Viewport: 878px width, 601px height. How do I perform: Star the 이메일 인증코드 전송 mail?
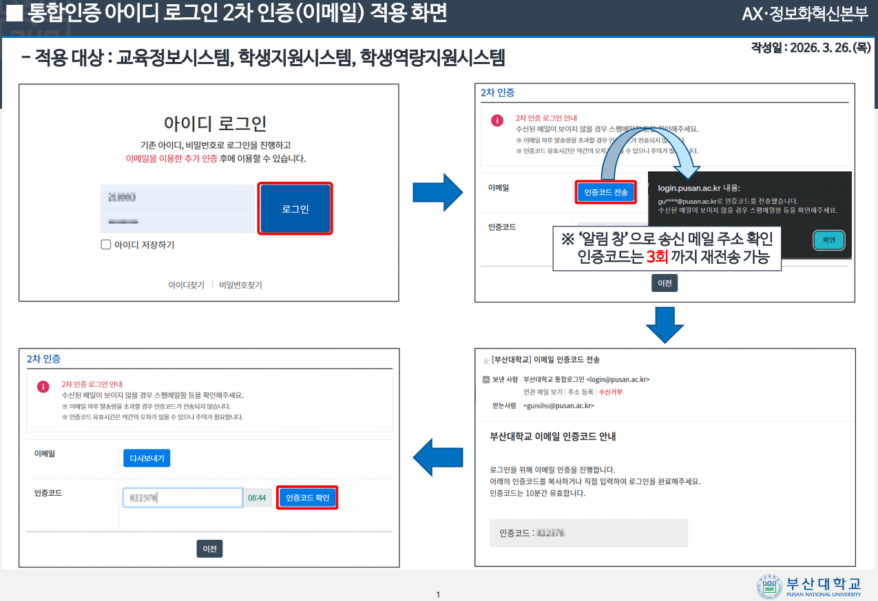(486, 361)
